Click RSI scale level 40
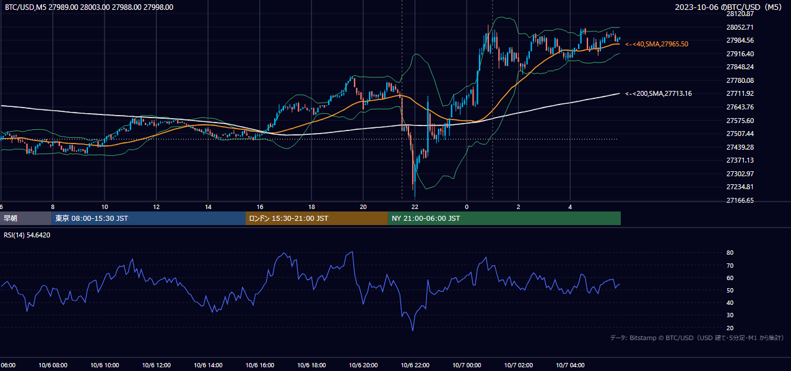 pos(730,302)
